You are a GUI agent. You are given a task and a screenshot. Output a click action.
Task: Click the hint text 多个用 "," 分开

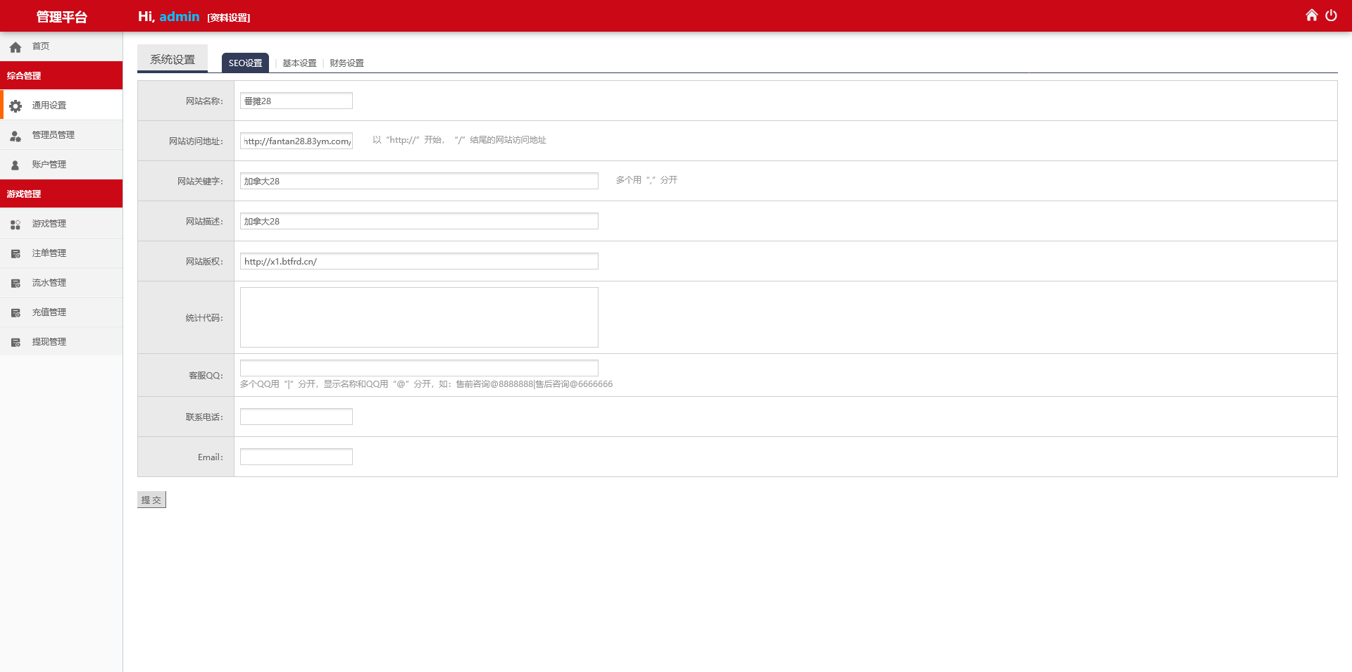(646, 180)
